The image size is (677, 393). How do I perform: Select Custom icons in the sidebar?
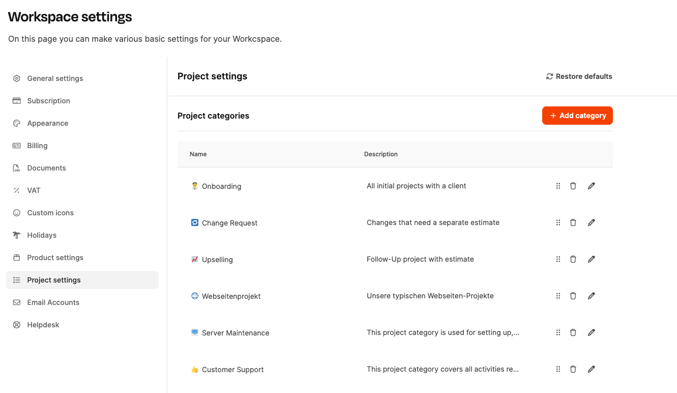50,213
